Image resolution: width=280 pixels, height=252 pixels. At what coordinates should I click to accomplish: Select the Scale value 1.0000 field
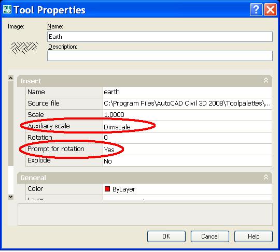click(187, 115)
